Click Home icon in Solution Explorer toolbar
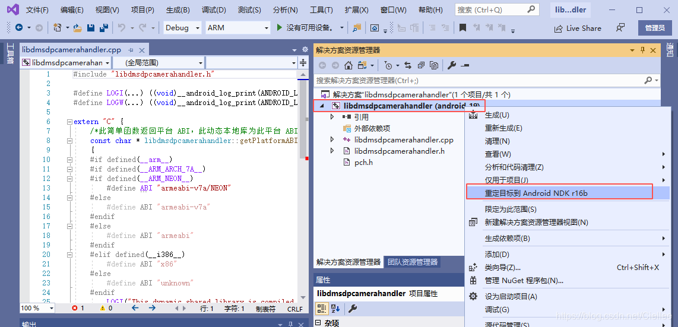Screen dimensions: 678x327 tap(348, 65)
